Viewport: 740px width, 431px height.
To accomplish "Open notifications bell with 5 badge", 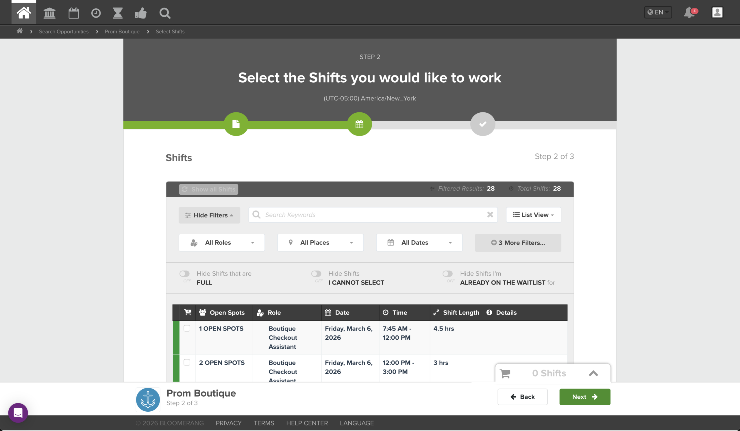I will click(x=689, y=12).
